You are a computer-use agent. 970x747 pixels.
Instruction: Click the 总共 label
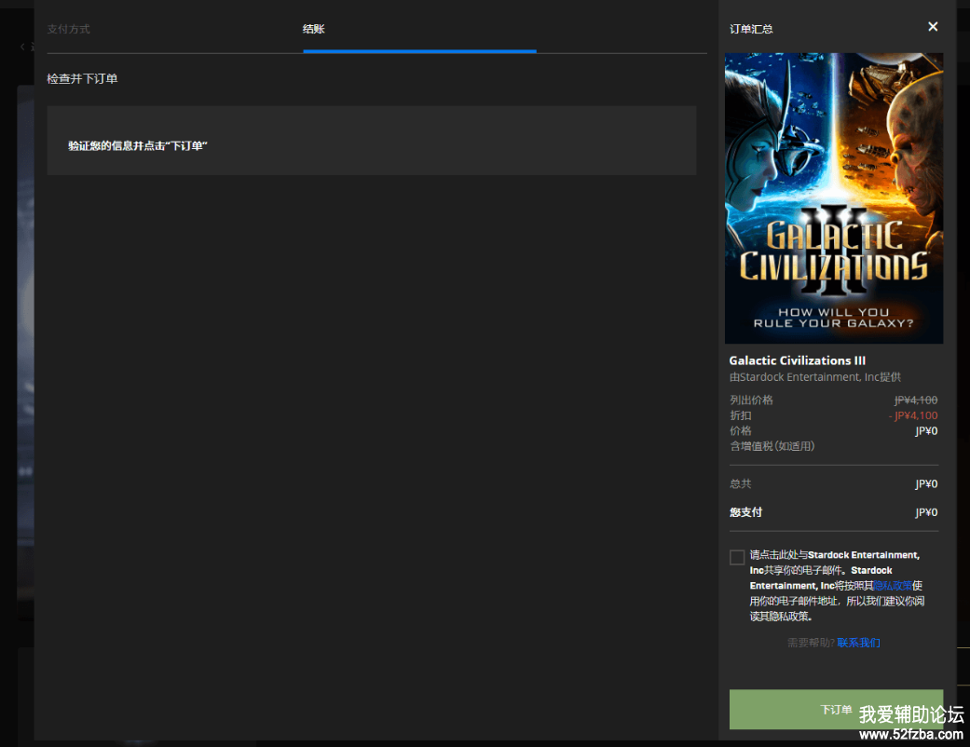coord(741,483)
